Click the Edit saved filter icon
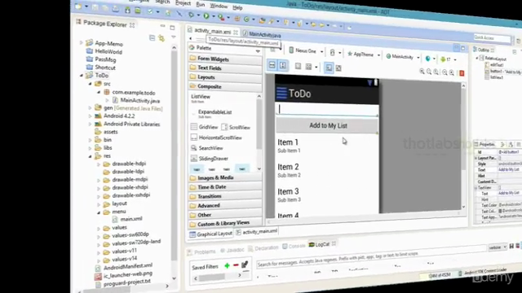Viewport: 522px width, 293px height. click(x=245, y=265)
